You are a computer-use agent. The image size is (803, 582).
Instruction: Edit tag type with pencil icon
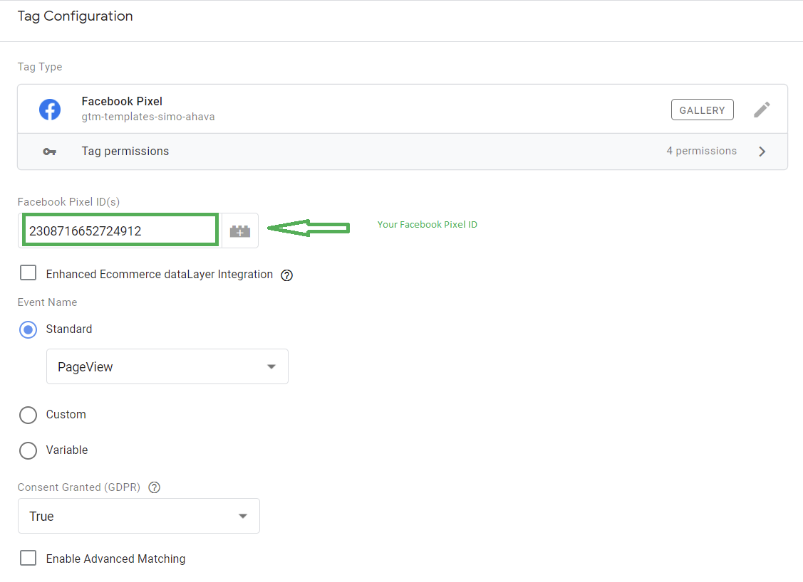(762, 110)
